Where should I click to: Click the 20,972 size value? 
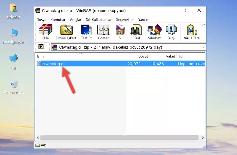134,64
